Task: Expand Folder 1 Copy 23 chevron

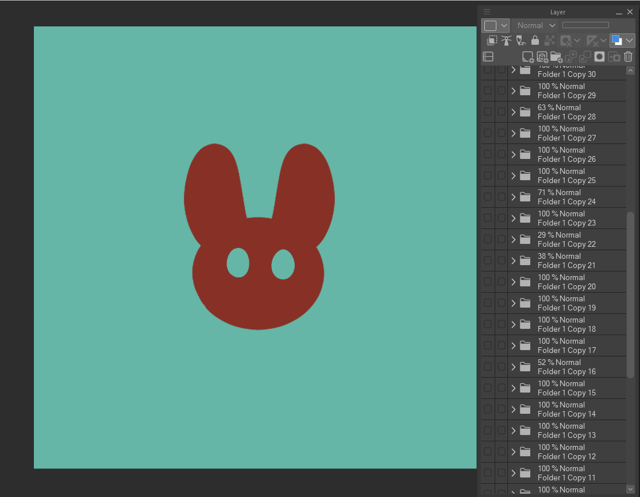Action: 514,218
